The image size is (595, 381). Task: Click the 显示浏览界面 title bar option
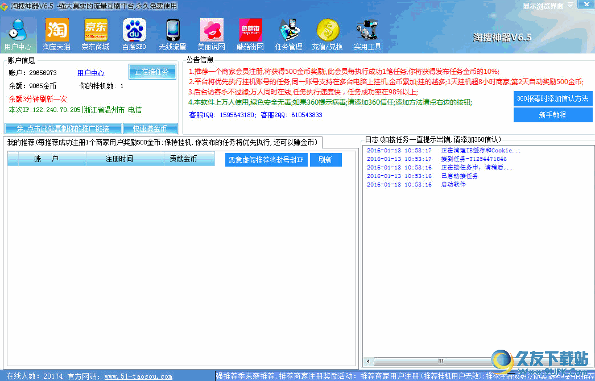click(x=543, y=6)
